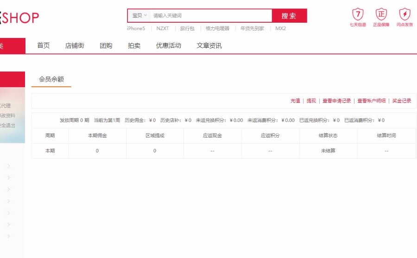Click the 历史佣金 summary text
Viewport: 417px width, 258px height.
140,120
